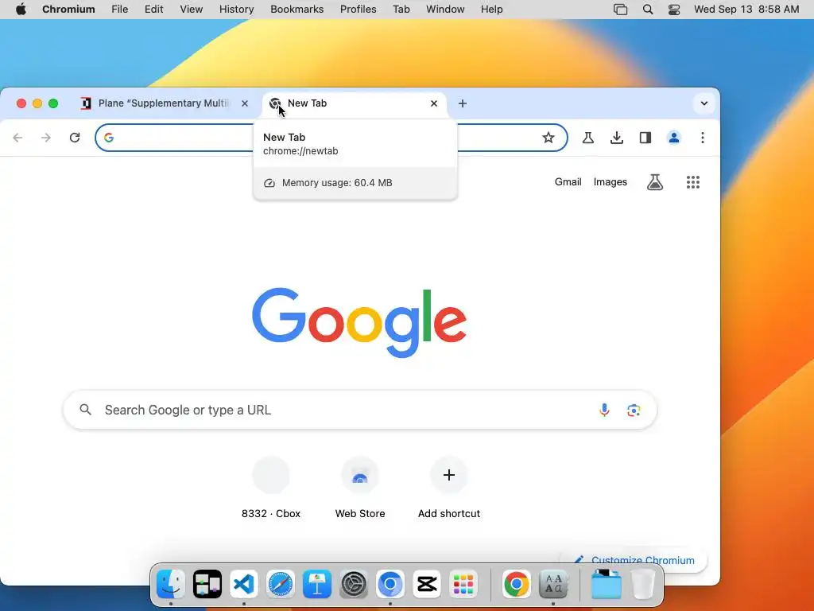This screenshot has width=814, height=611.
Task: Search by image with Google Lens icon
Action: click(x=634, y=410)
